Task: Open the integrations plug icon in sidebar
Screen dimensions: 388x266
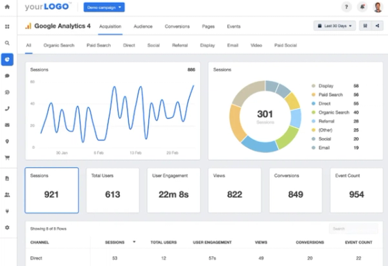Action: click(7, 211)
